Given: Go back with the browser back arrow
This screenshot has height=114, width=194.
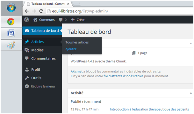Looking at the screenshot, I should [27, 11].
